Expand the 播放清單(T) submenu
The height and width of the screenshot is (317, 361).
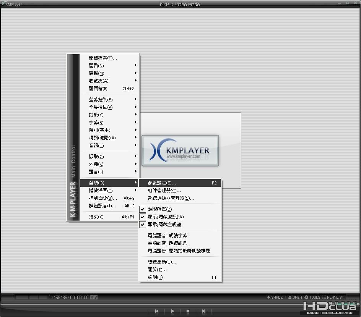click(109, 190)
